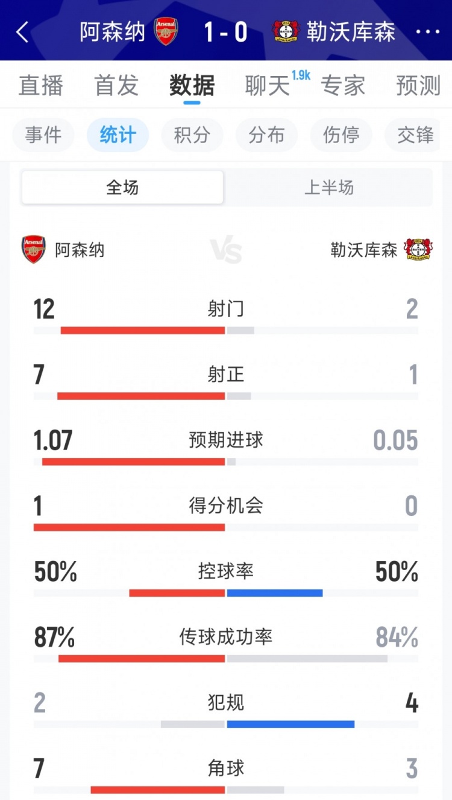Open the 专家 expert analysis page
This screenshot has width=452, height=800.
pyautogui.click(x=344, y=85)
